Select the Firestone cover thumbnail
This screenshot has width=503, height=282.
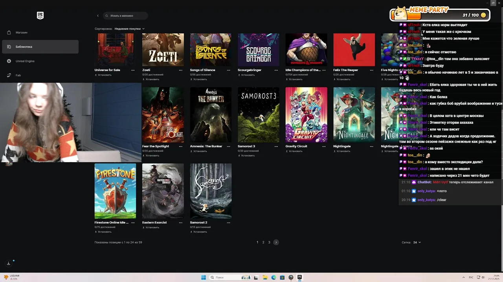(115, 191)
